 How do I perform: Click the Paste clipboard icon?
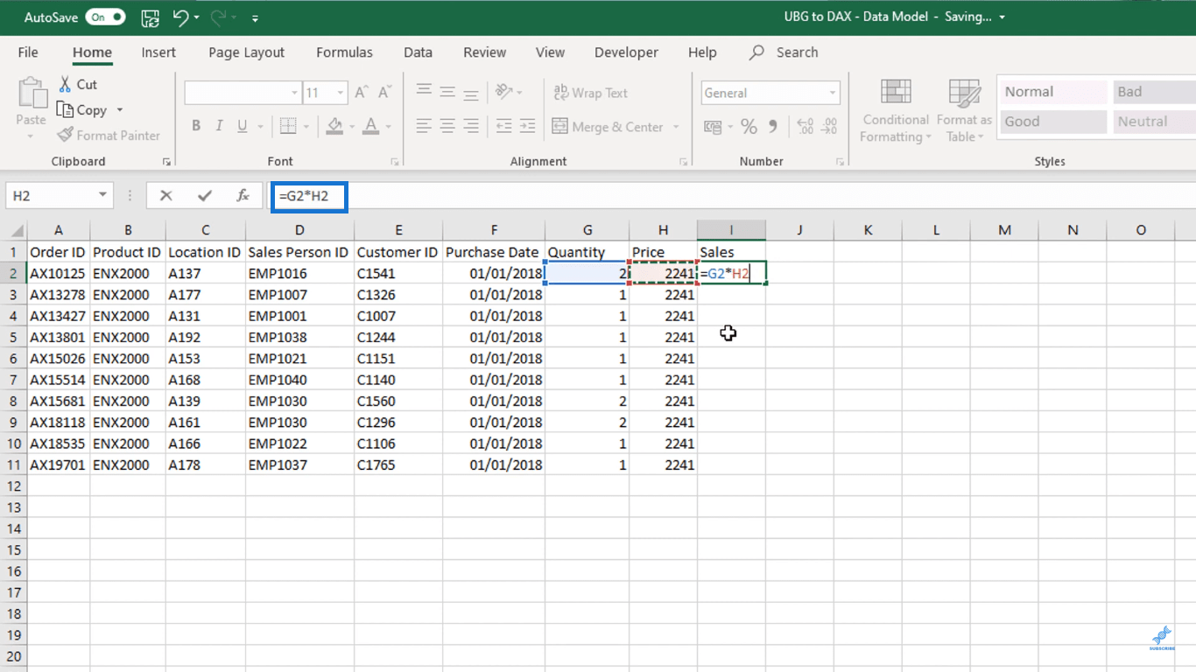click(32, 94)
